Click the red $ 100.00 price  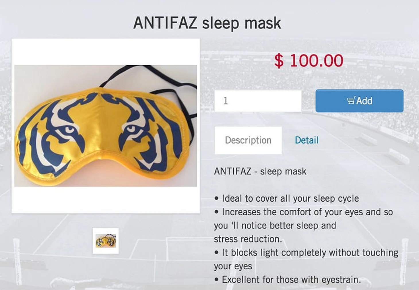pyautogui.click(x=309, y=61)
